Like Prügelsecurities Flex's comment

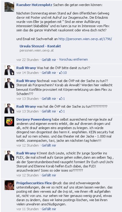tap(49, 209)
